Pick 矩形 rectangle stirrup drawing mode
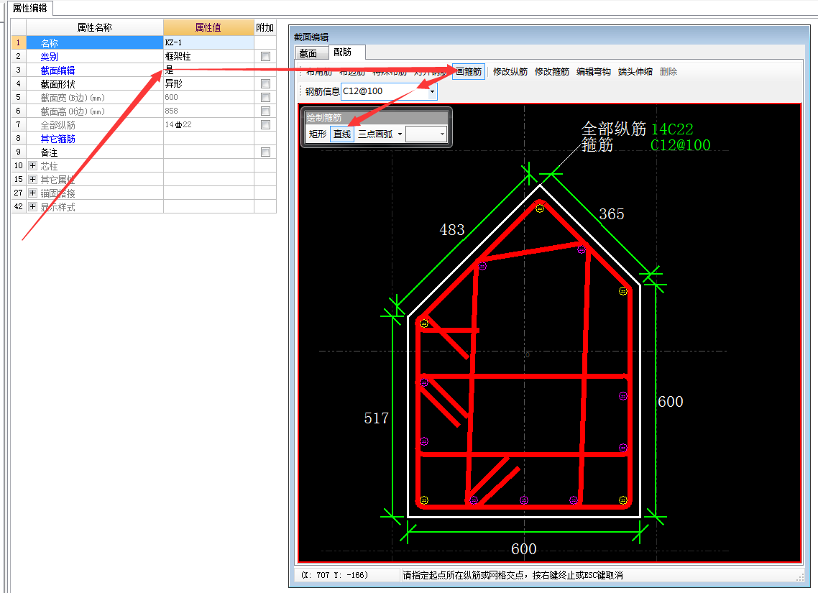The height and width of the screenshot is (593, 818). tap(317, 134)
